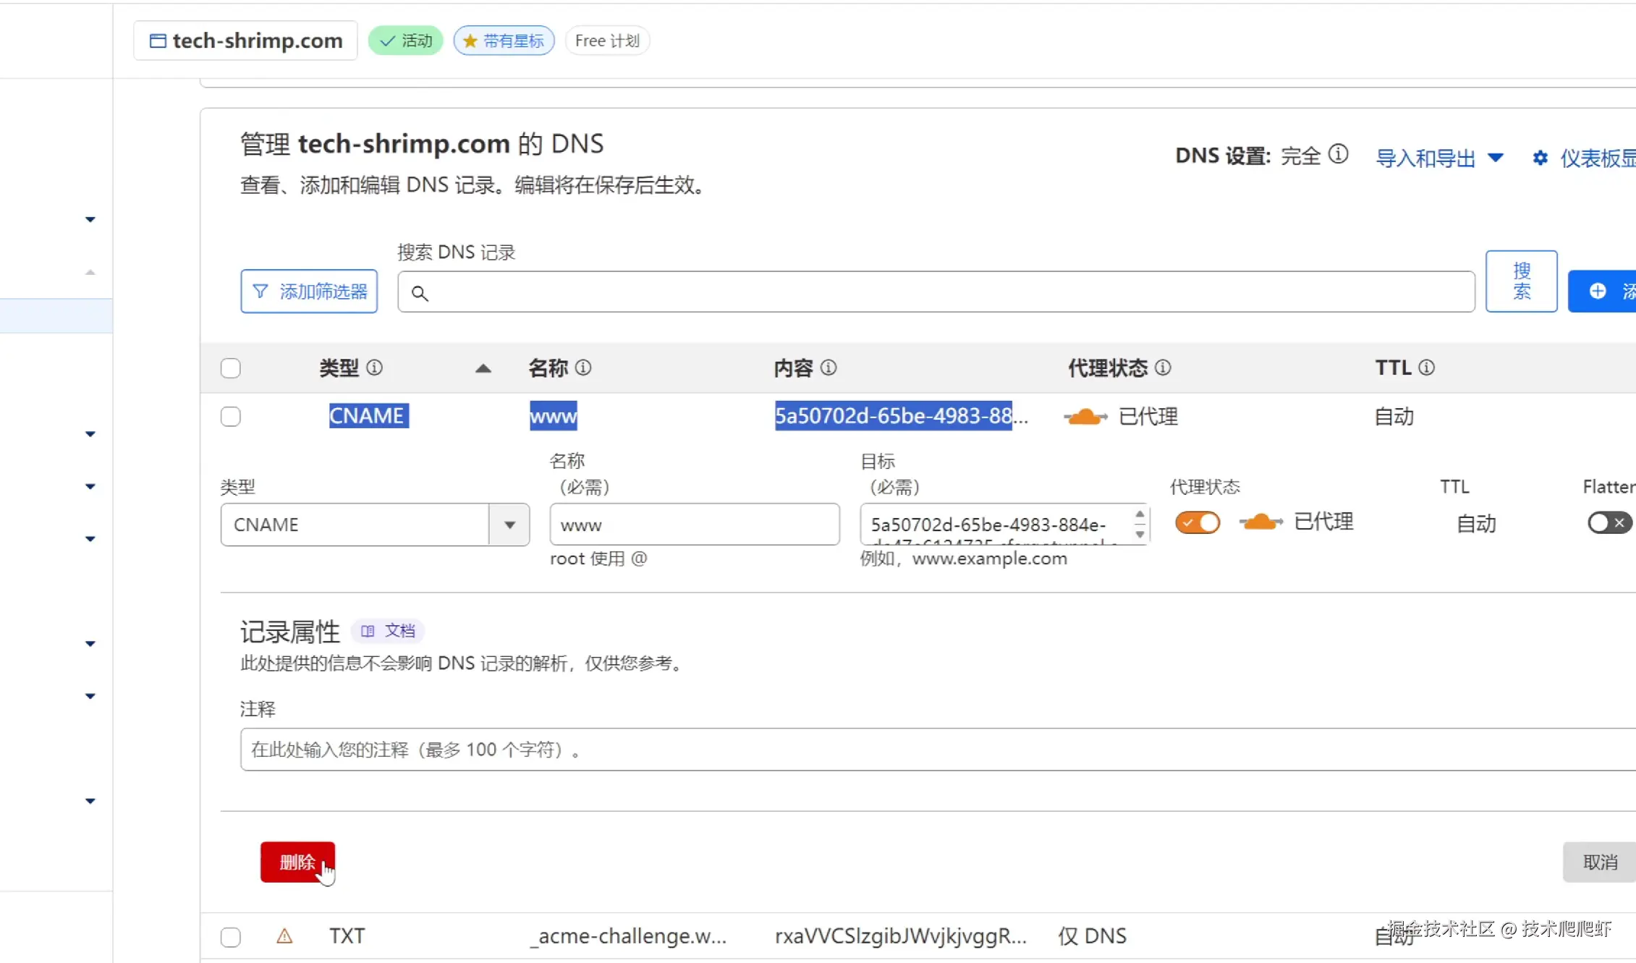Check the CNAME www record checkbox
1636x963 pixels.
(231, 416)
